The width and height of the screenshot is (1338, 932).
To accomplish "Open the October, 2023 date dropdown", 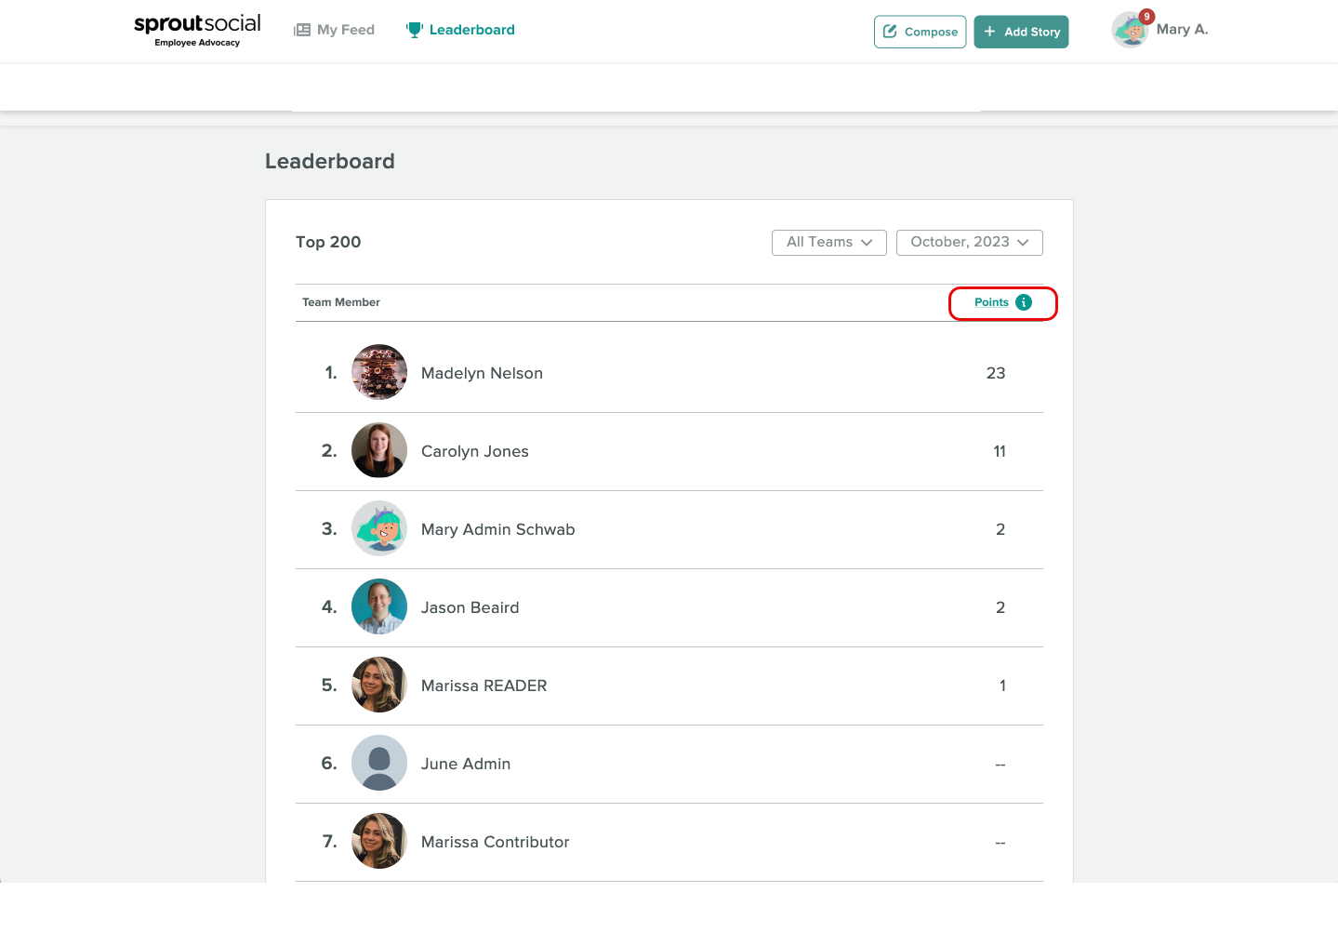I will [970, 242].
